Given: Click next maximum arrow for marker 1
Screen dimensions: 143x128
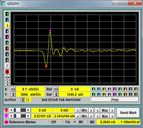Looking at the screenshot, I should click(x=112, y=110).
